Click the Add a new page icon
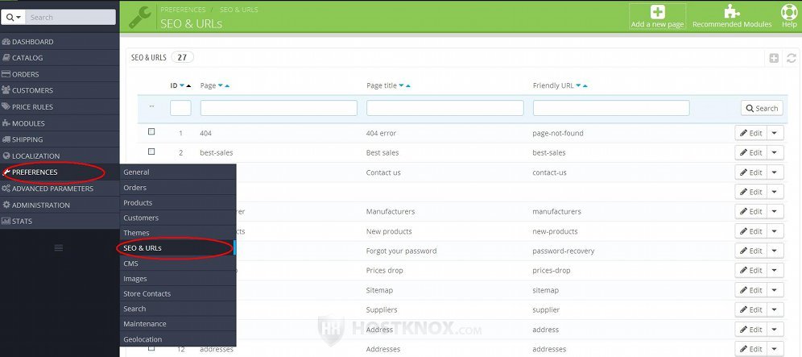This screenshot has height=357, width=802. point(657,12)
